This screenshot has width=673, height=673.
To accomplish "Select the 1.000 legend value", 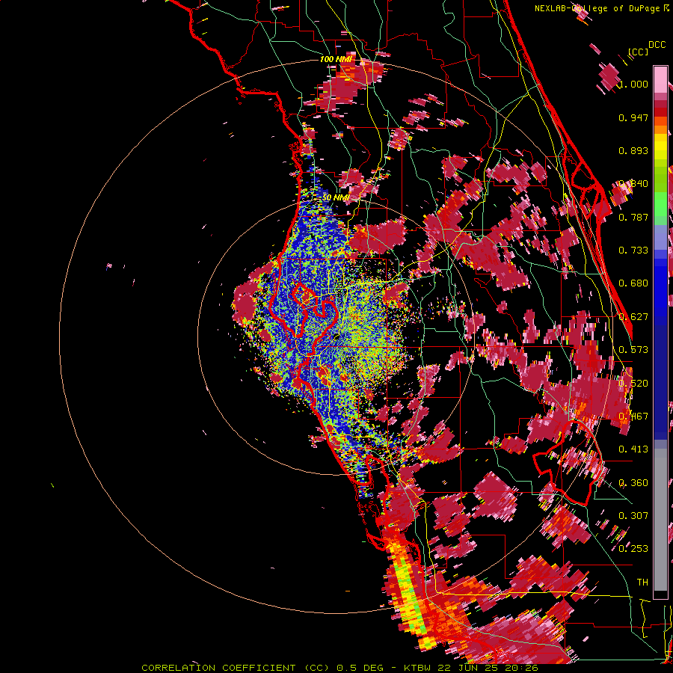I will point(633,84).
